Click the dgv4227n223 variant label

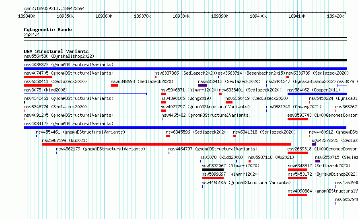coord(335,140)
